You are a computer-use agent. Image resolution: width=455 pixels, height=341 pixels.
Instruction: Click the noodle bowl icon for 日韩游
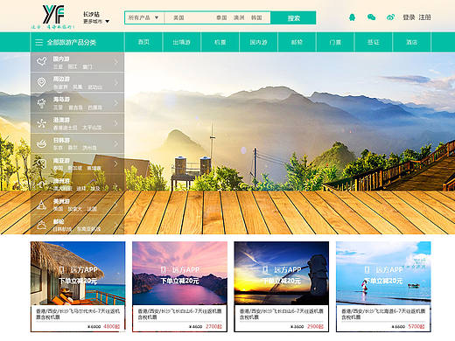41,143
